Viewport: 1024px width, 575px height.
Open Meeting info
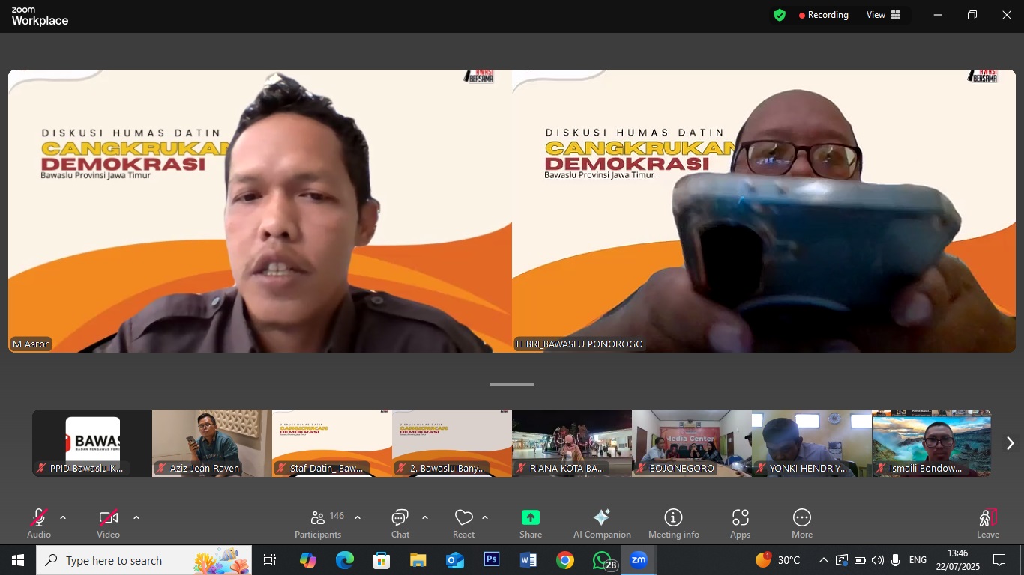[x=673, y=523]
